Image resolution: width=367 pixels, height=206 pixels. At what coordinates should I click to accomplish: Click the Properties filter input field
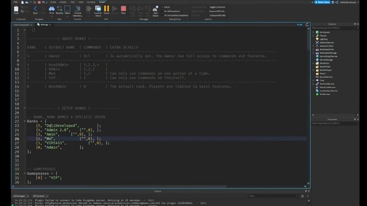pyautogui.click(x=335, y=123)
